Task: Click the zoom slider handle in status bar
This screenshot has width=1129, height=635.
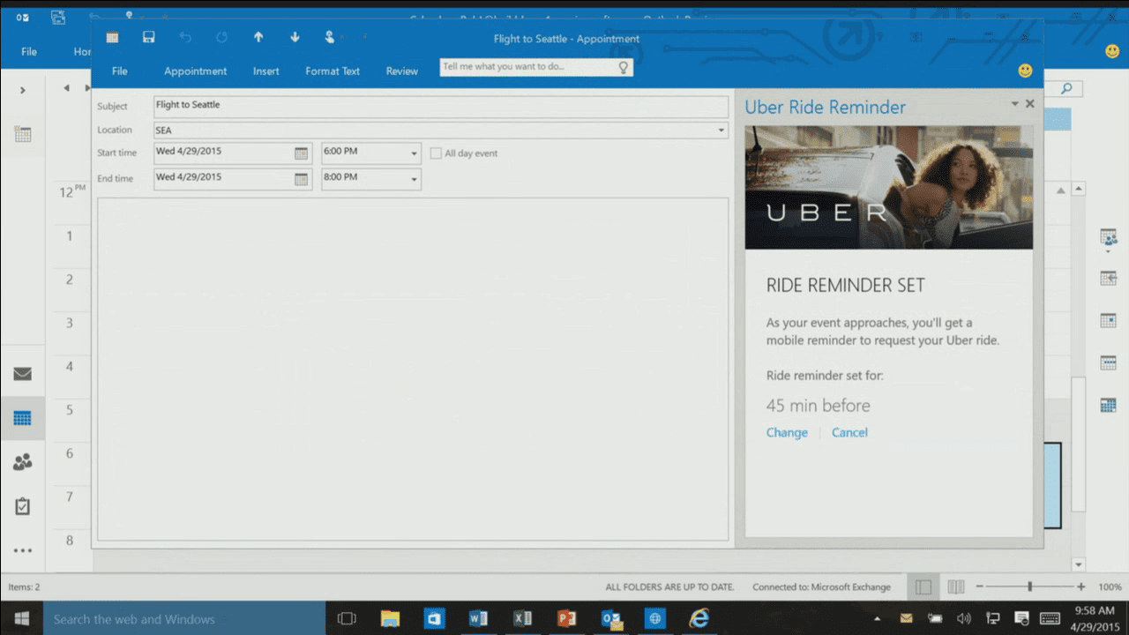Action: [x=1029, y=586]
